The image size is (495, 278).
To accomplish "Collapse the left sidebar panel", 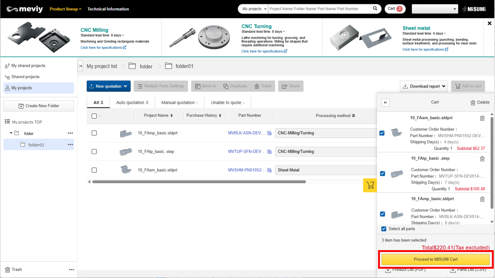I will click(x=80, y=66).
